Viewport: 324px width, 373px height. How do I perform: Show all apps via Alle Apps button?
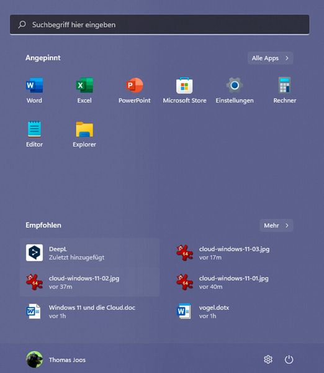[271, 58]
